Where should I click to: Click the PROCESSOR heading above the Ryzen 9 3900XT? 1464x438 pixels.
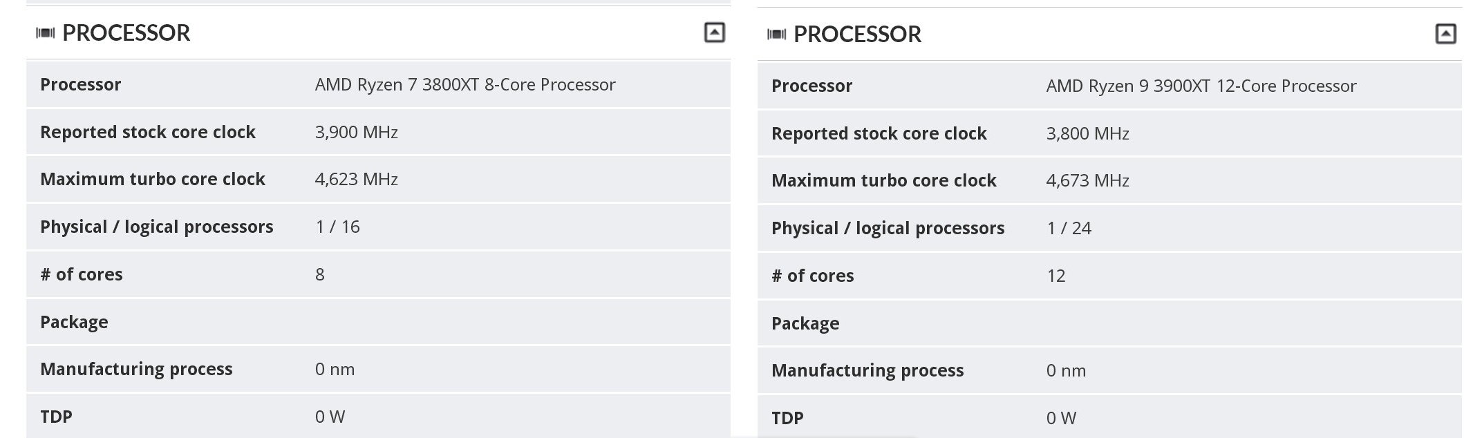coord(857,35)
